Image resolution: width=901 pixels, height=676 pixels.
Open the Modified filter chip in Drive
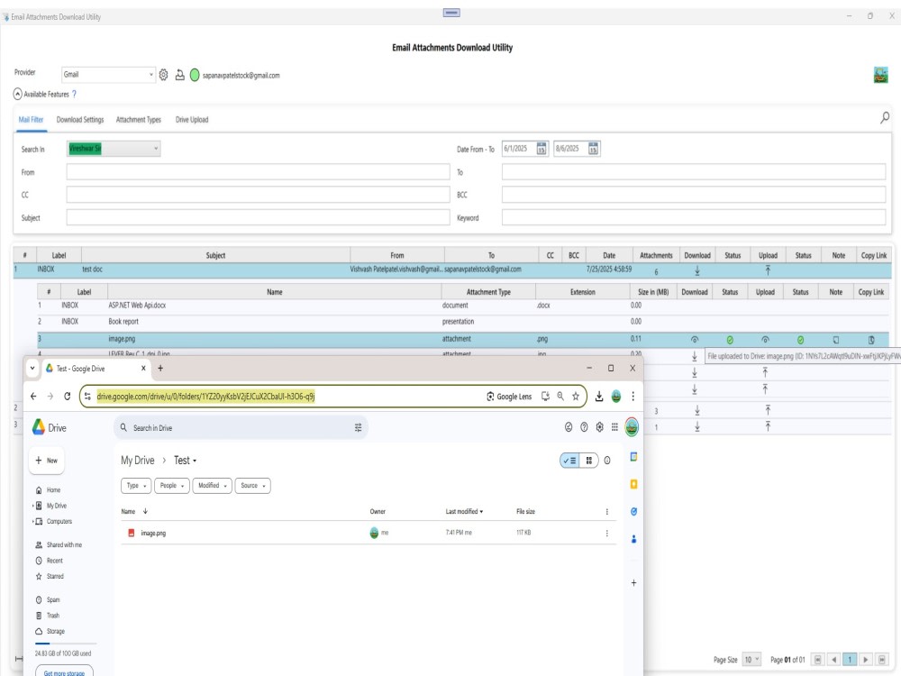click(213, 486)
